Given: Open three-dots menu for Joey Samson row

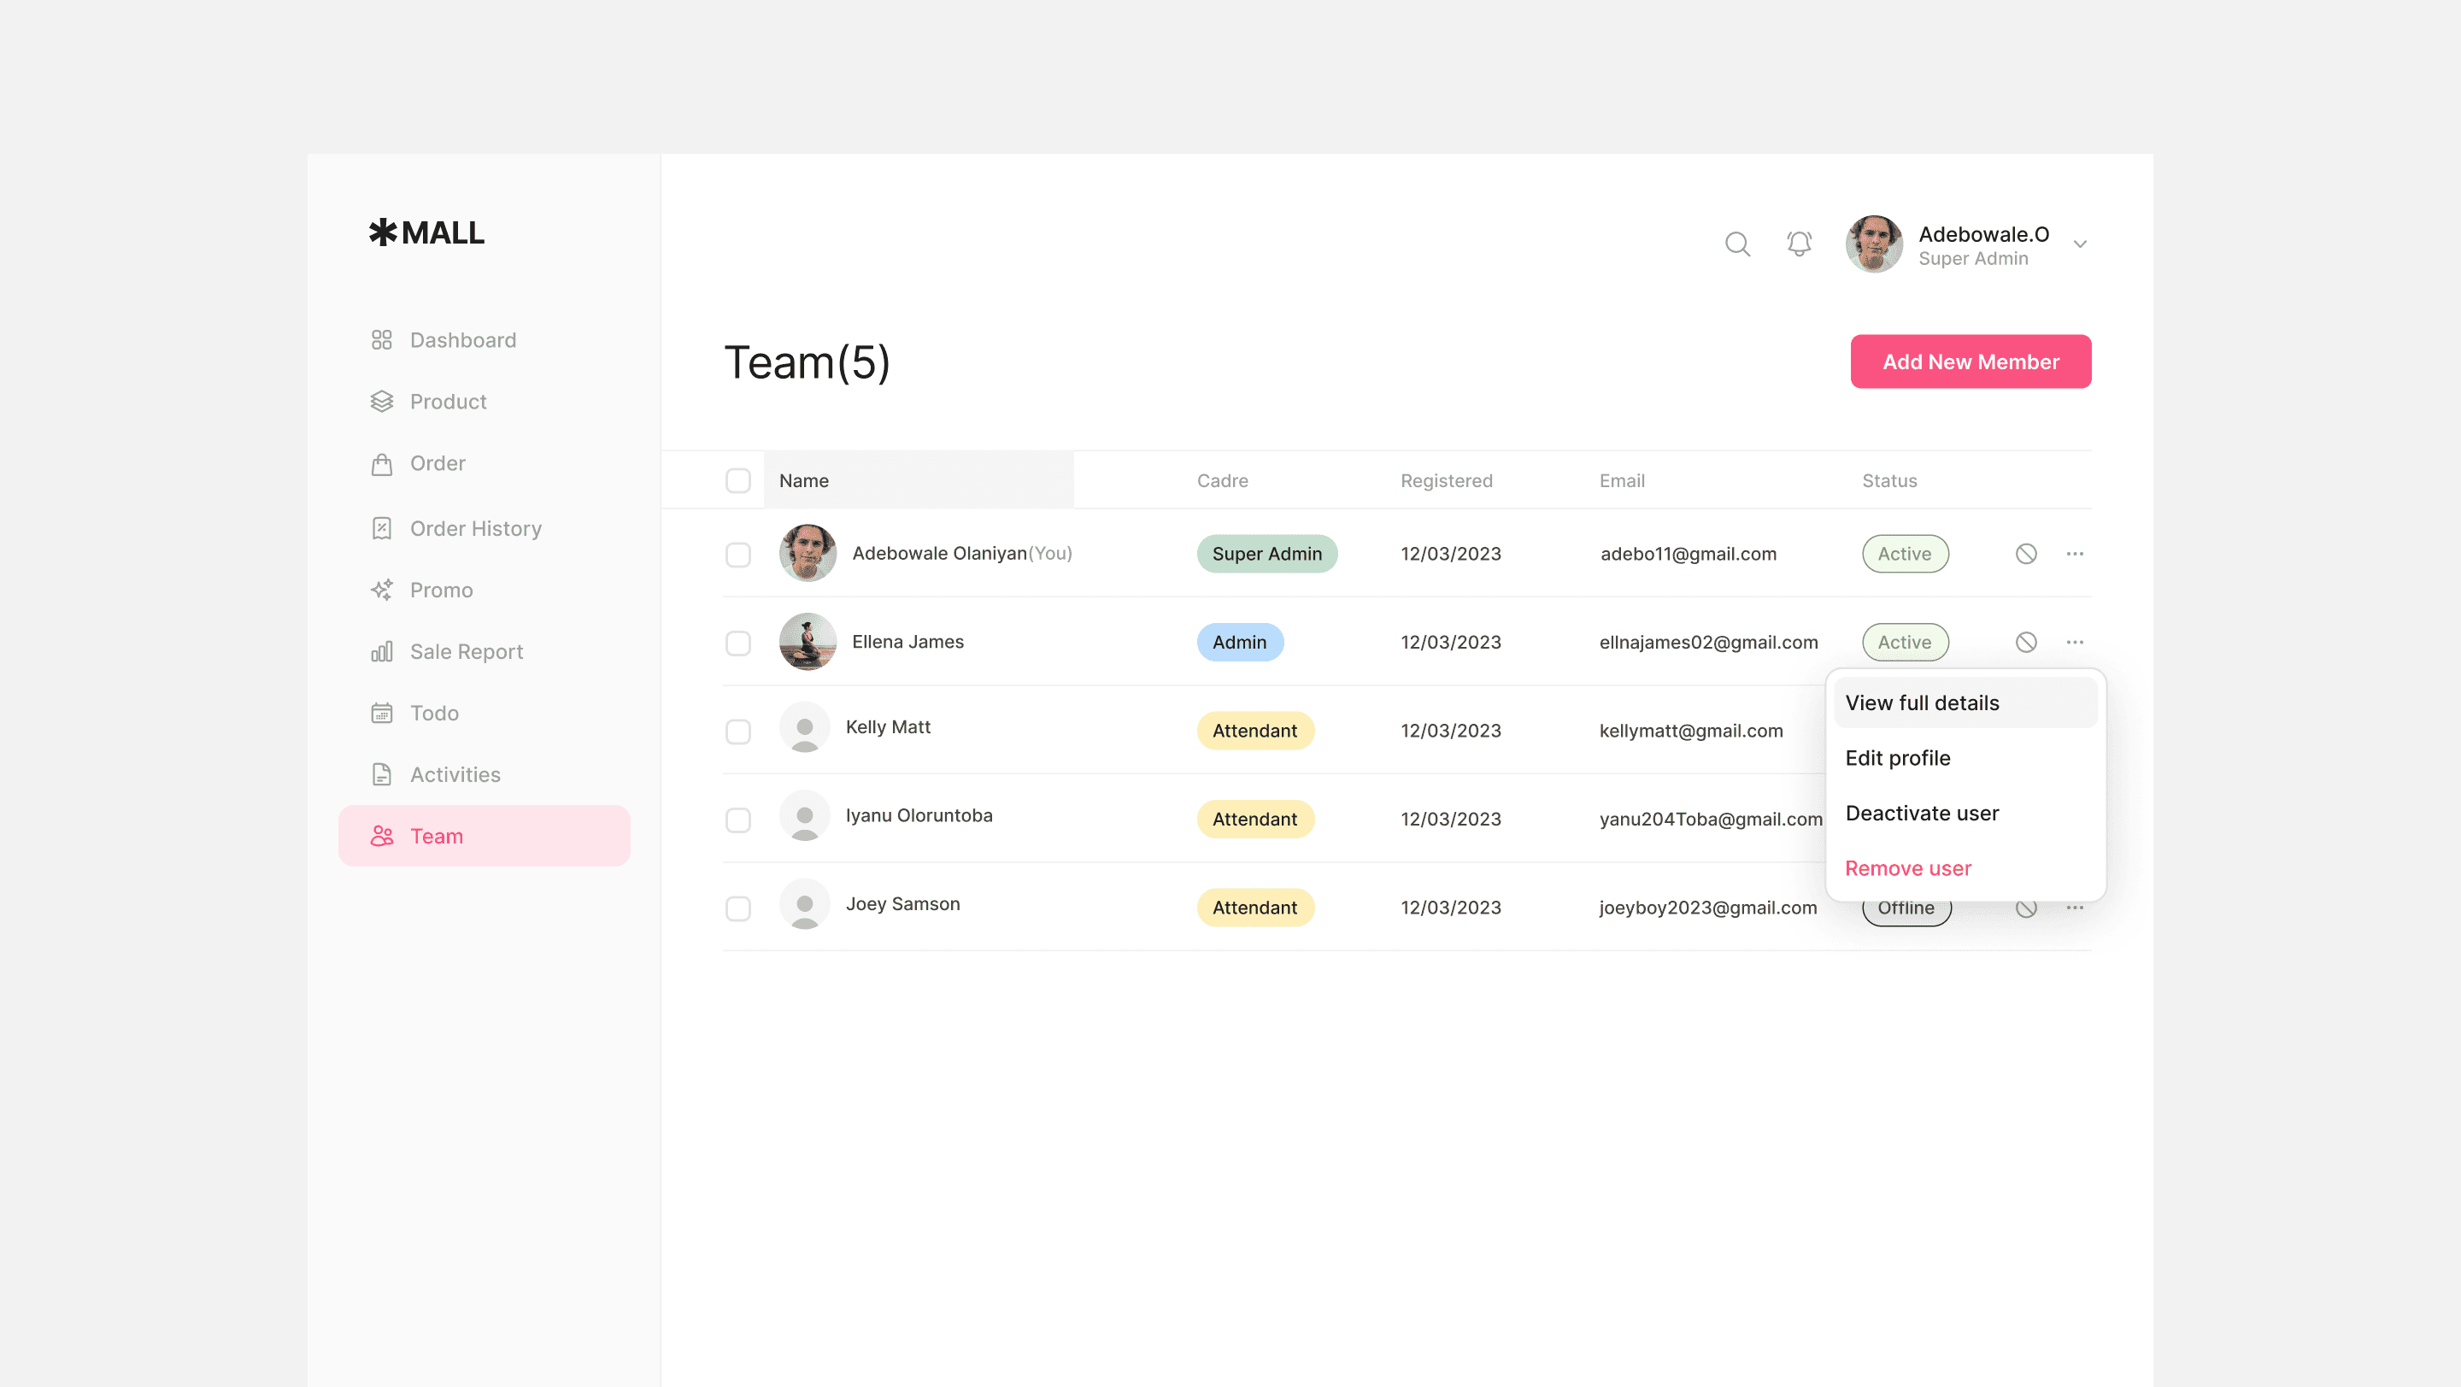Looking at the screenshot, I should coord(2074,908).
